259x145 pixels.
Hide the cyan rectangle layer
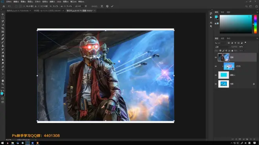pos(216,75)
